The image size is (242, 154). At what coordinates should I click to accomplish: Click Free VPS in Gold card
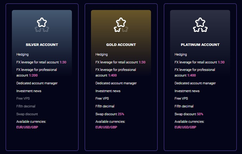coord(102,99)
